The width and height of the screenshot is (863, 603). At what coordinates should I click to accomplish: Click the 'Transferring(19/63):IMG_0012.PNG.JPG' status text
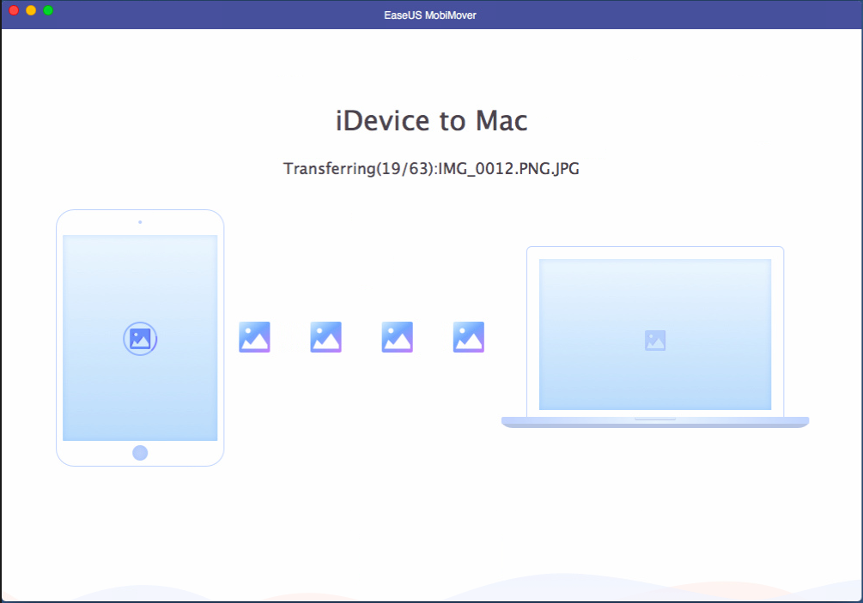(x=431, y=168)
